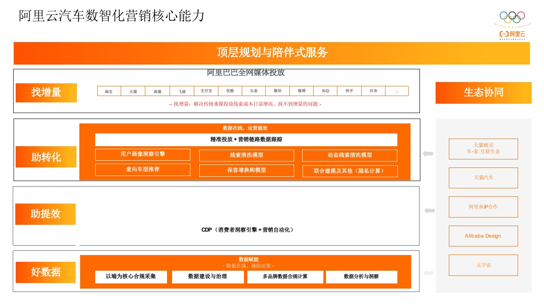Click the Aliyun Olympic rings logo

pos(512,25)
